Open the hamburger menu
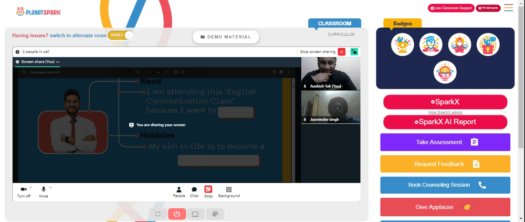525x222 pixels. click(509, 8)
